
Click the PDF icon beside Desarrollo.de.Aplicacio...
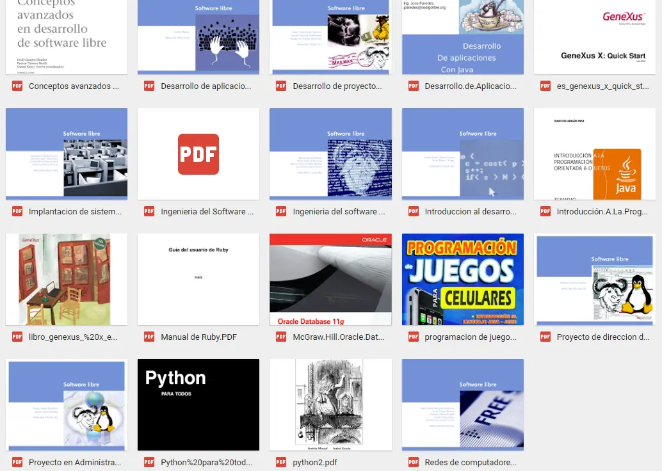pos(414,86)
